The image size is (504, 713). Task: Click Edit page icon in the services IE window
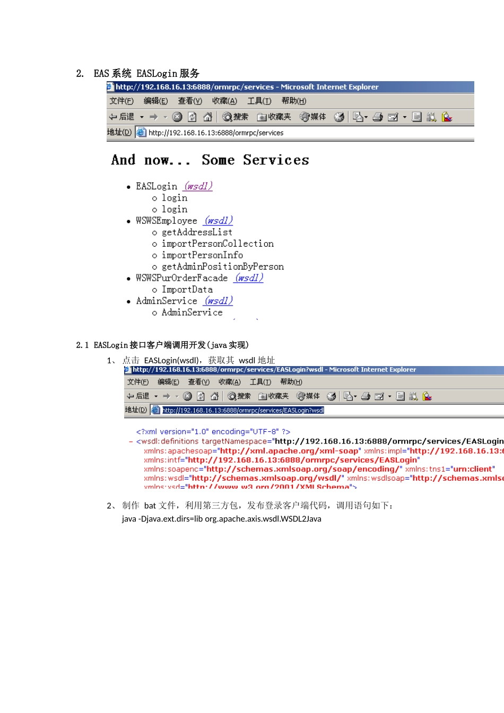click(393, 117)
